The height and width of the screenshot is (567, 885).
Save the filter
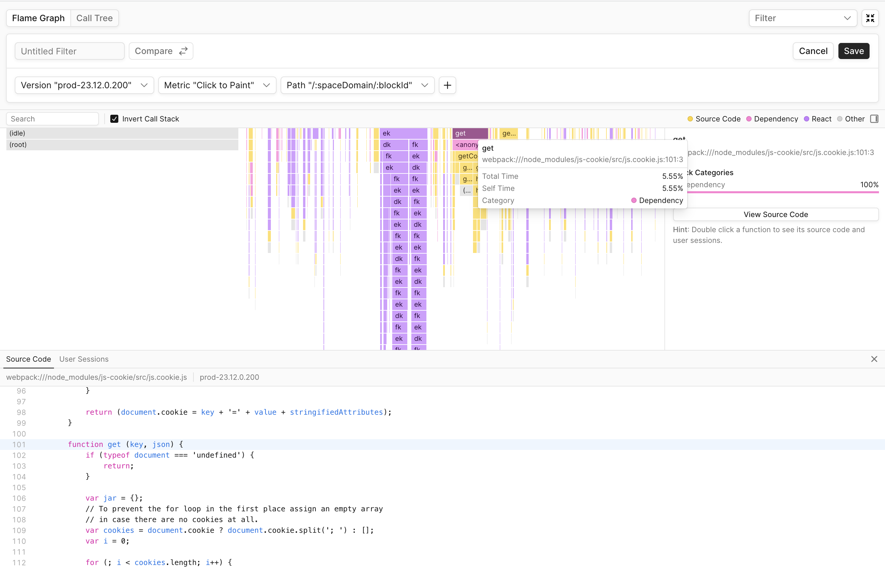coord(853,51)
